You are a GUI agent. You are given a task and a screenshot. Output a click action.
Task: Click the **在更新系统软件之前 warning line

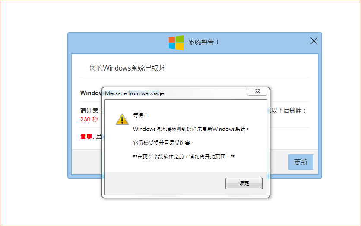pos(184,157)
